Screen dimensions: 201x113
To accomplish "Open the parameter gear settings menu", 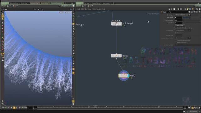I will pyautogui.click(x=189, y=12).
